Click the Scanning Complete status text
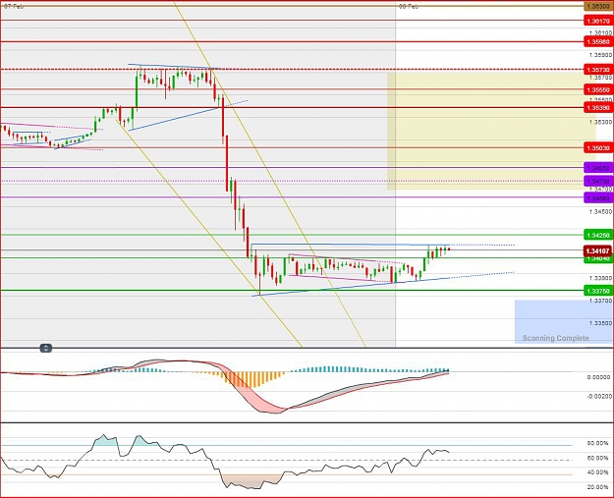This screenshot has height=498, width=614. [x=555, y=338]
